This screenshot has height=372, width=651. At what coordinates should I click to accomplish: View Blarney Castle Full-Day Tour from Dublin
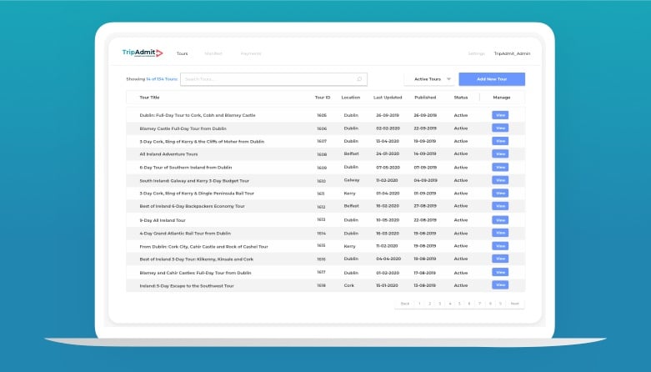coord(500,128)
